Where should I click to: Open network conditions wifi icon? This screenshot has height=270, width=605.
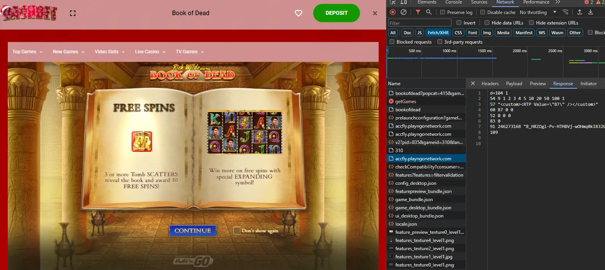(565, 12)
